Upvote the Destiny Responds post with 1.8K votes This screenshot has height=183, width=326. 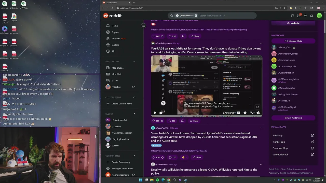click(154, 36)
